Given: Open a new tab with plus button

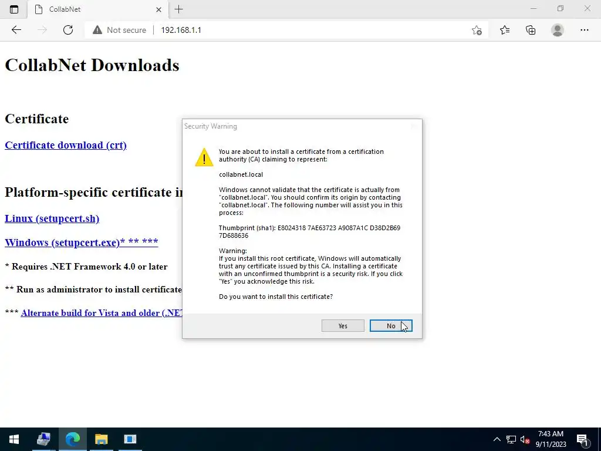Looking at the screenshot, I should [178, 9].
